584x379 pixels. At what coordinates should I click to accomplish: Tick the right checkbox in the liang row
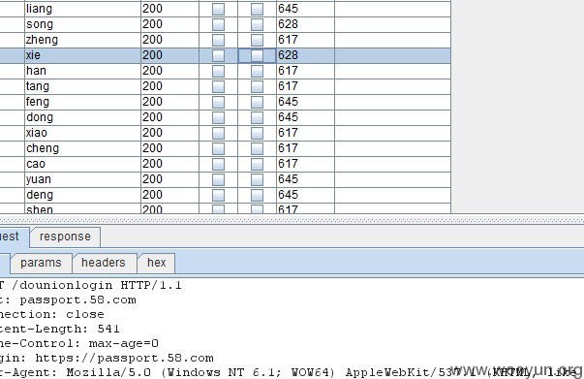point(257,9)
